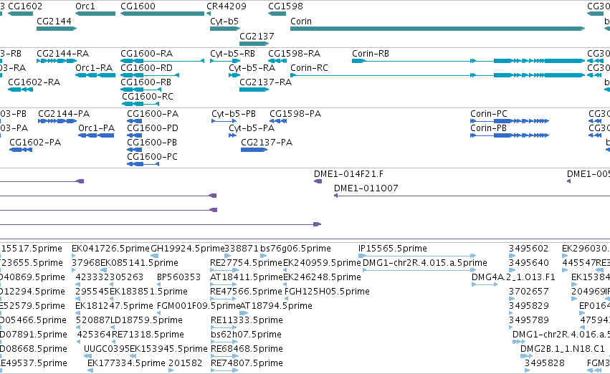Select protein CG1602-PA

[21, 150]
